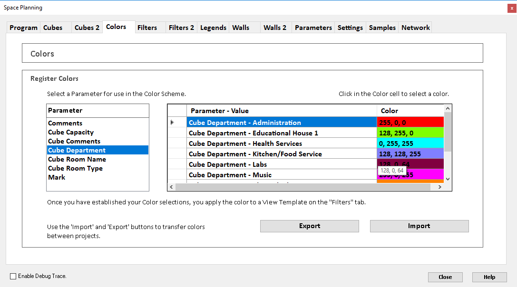Select the Cube Department parameter
The image size is (517, 287).
coord(98,150)
